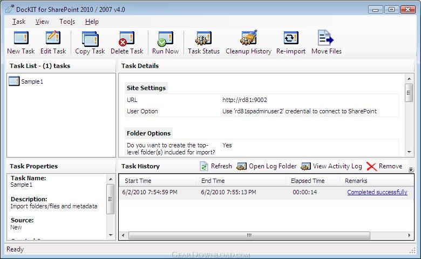
Task: Click the DocKIT application icon in title bar
Action: click(x=10, y=9)
